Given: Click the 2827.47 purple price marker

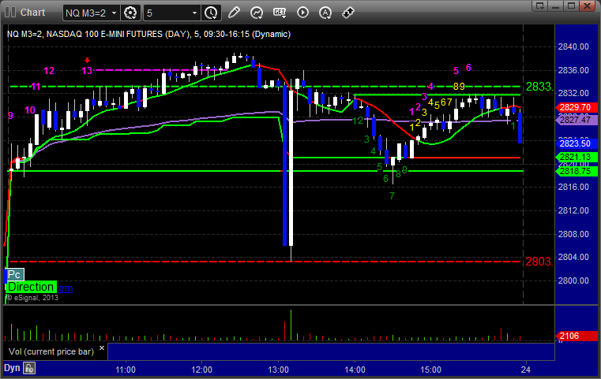Looking at the screenshot, I should (576, 120).
